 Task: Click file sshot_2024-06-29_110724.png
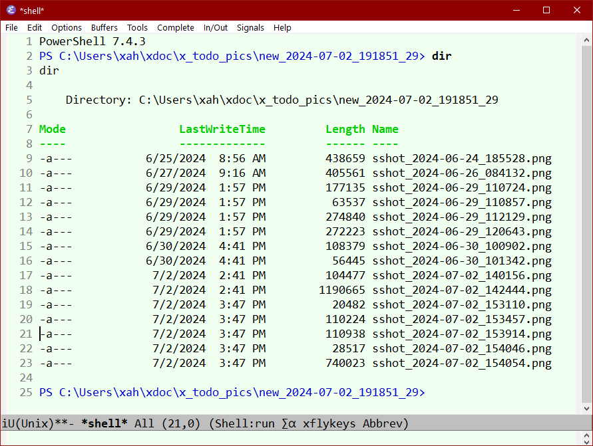[x=462, y=187]
